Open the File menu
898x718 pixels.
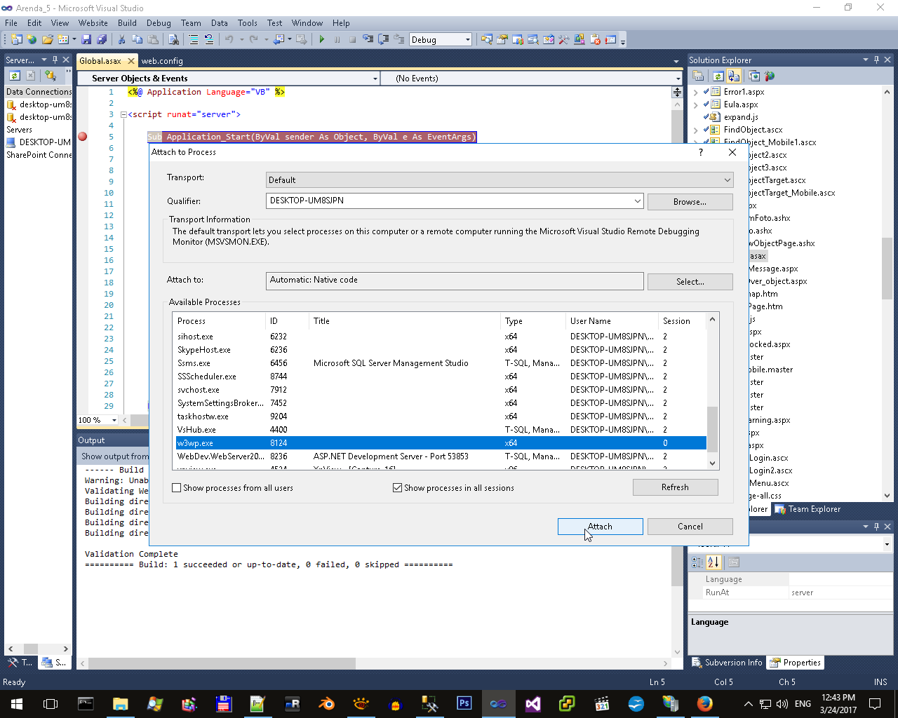(11, 23)
